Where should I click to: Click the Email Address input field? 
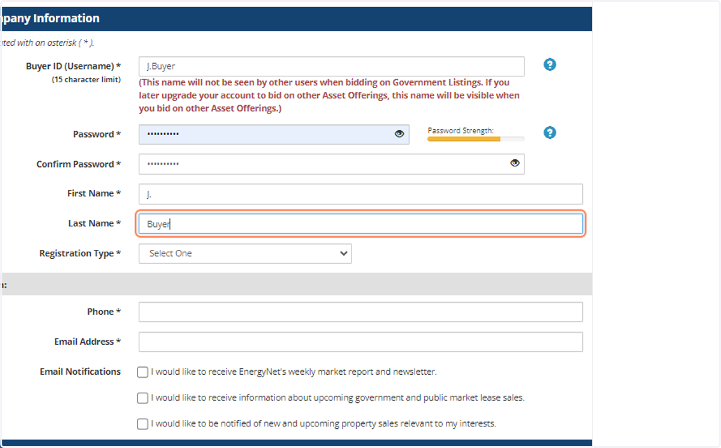click(360, 342)
